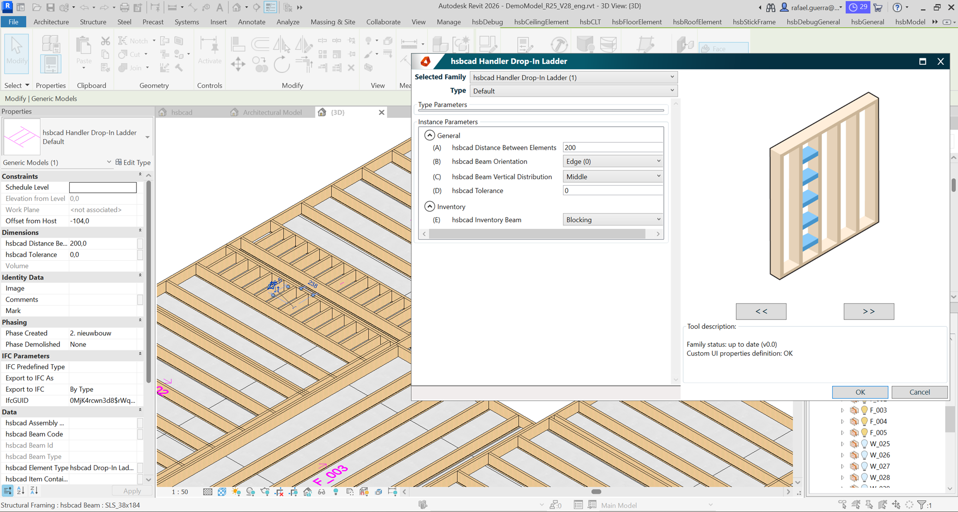Viewport: 958px width, 512px height.
Task: Click the Detail Level icon in view bar
Action: [x=207, y=492]
